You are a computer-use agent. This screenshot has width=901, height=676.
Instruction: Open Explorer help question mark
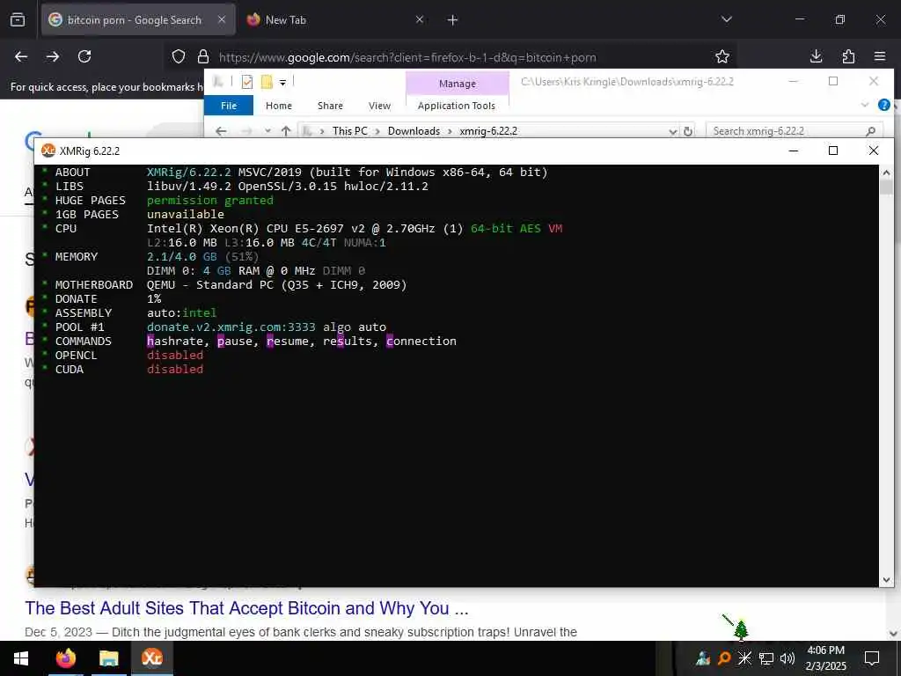point(883,105)
